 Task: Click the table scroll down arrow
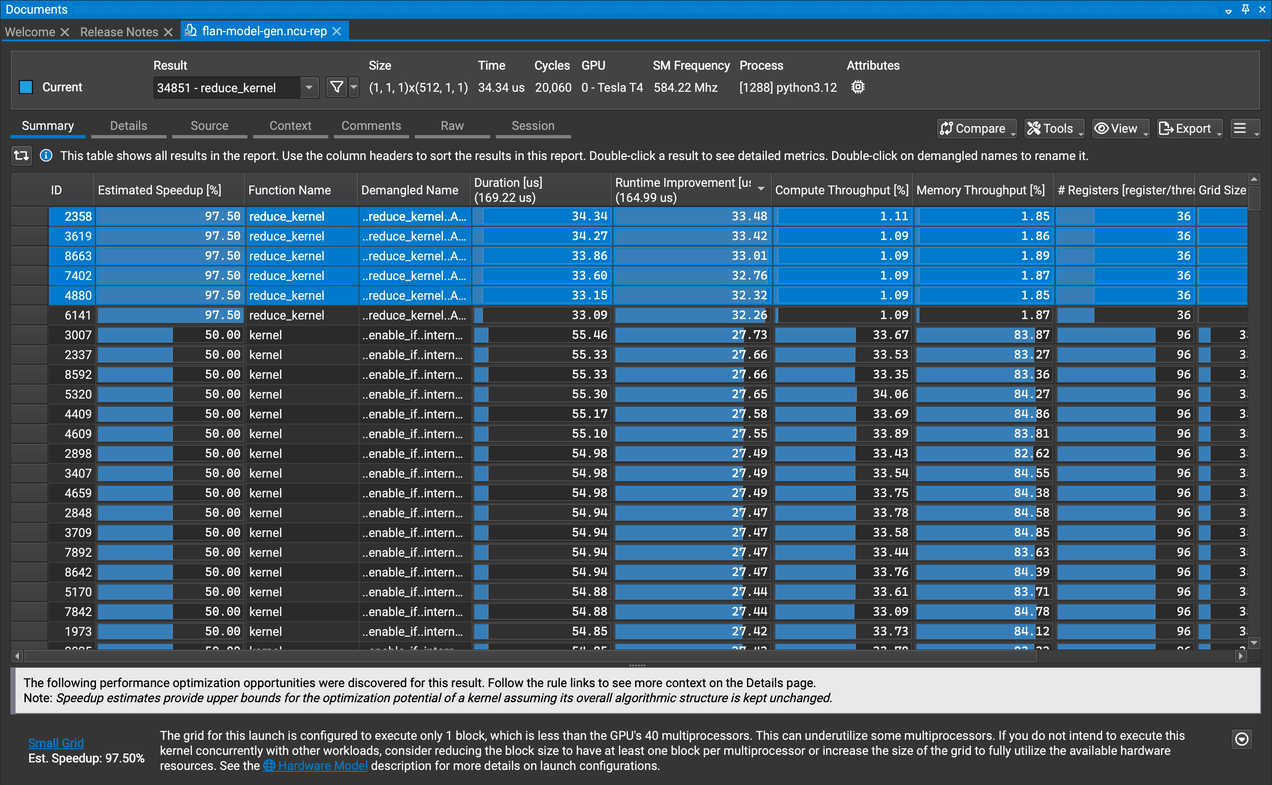(1254, 643)
